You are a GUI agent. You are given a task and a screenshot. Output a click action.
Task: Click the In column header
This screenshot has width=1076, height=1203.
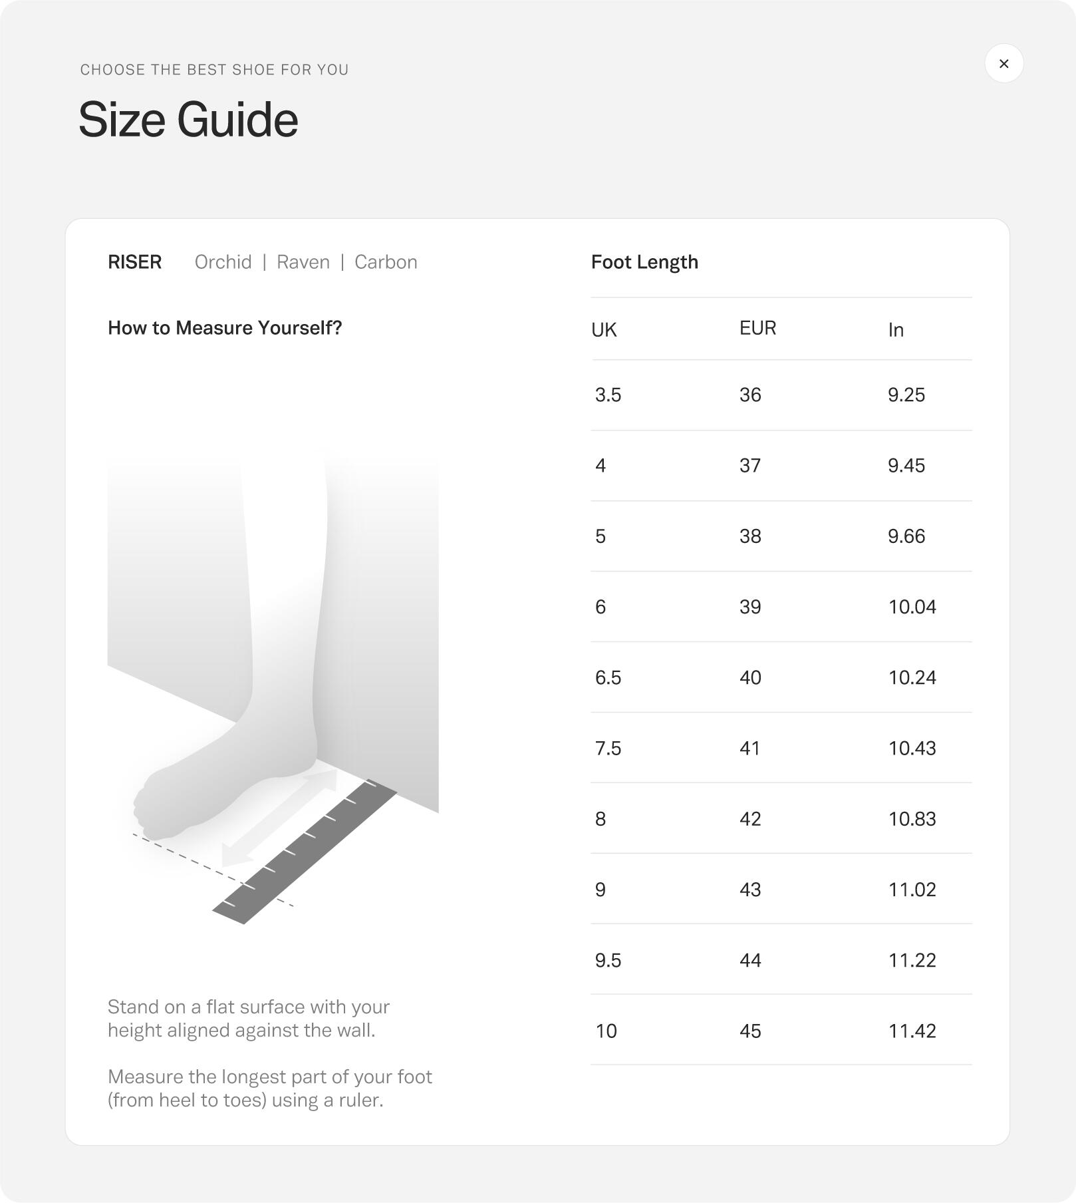coord(896,329)
